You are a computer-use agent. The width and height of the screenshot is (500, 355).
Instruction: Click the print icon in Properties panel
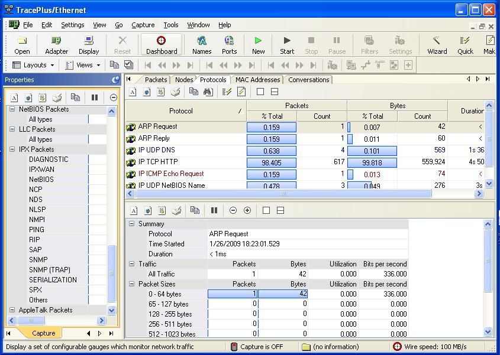pos(57,97)
